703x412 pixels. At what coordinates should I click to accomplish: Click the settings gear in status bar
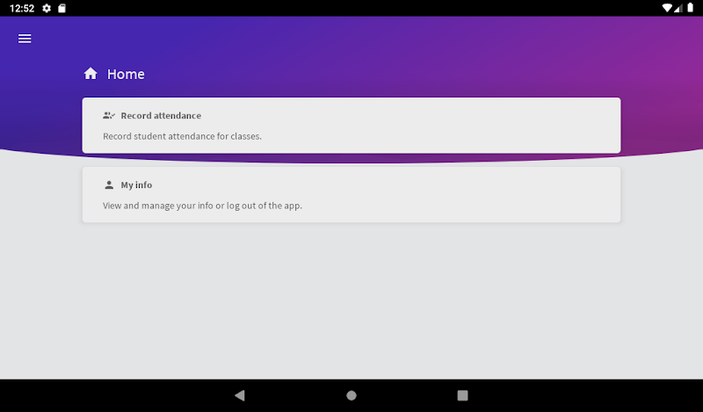(47, 8)
